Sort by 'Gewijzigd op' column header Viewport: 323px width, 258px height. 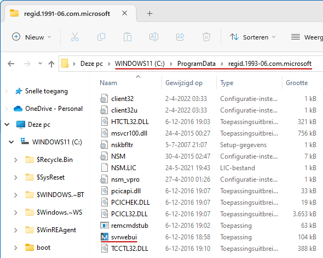pos(184,83)
